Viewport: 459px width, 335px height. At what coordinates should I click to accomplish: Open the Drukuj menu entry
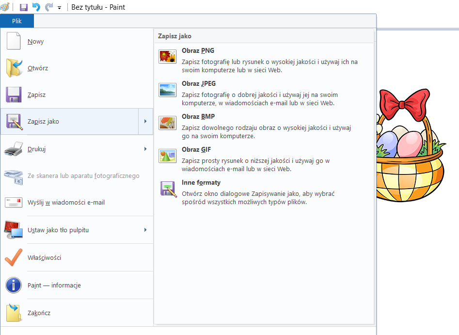(77, 149)
